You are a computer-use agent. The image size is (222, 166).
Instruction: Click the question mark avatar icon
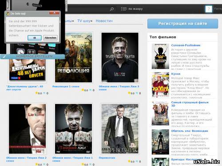[x=209, y=9]
